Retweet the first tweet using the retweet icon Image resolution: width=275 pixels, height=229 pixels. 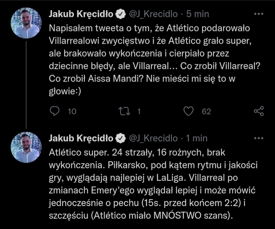(x=124, y=111)
